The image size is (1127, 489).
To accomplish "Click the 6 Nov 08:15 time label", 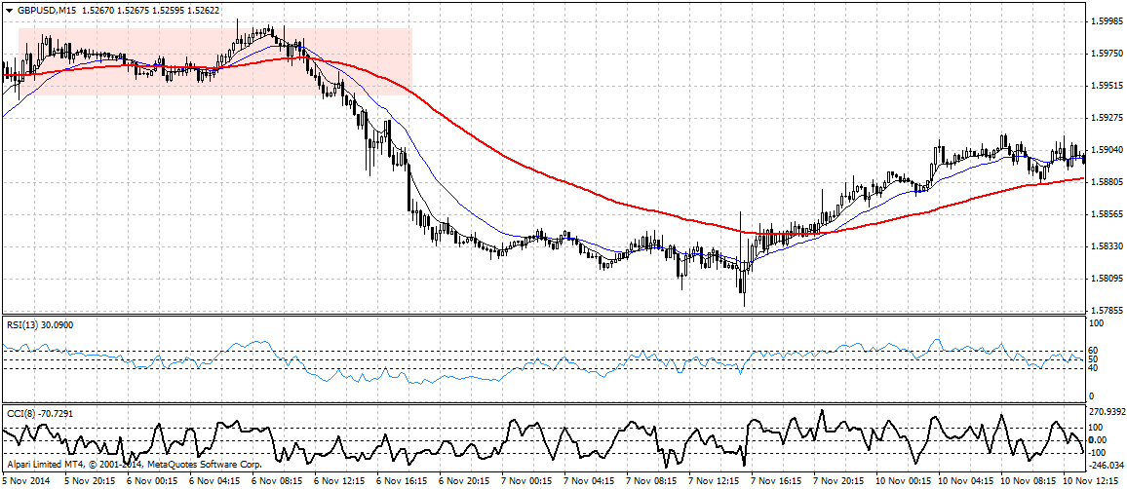I will (x=275, y=479).
